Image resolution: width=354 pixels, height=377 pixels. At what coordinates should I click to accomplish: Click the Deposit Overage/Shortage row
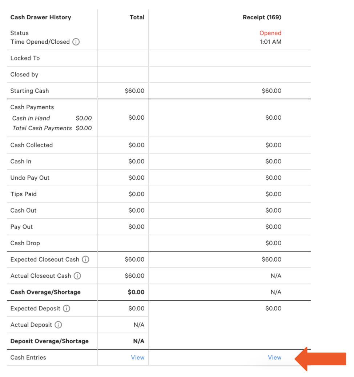[x=49, y=341]
